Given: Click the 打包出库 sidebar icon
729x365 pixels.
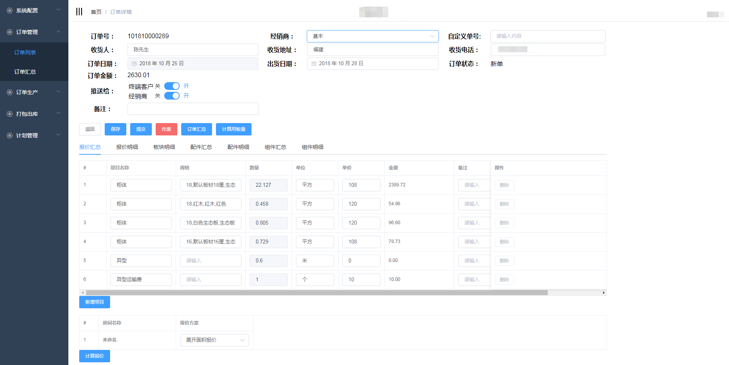Looking at the screenshot, I should point(10,114).
